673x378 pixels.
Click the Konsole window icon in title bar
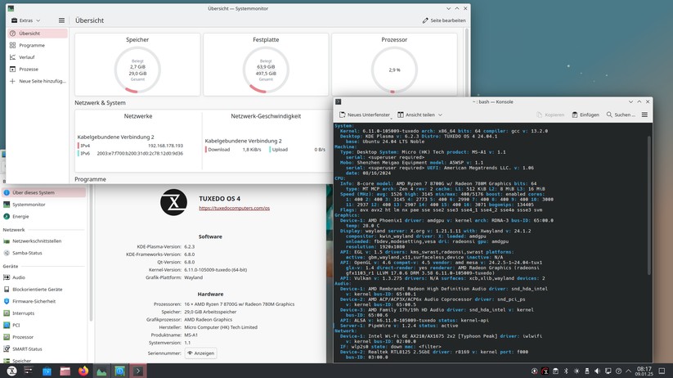[x=339, y=101]
